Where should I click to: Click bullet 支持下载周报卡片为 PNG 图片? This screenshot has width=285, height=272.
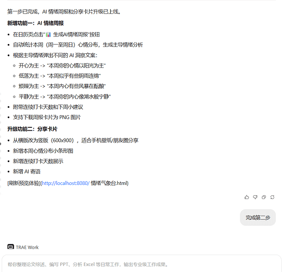click(x=47, y=117)
